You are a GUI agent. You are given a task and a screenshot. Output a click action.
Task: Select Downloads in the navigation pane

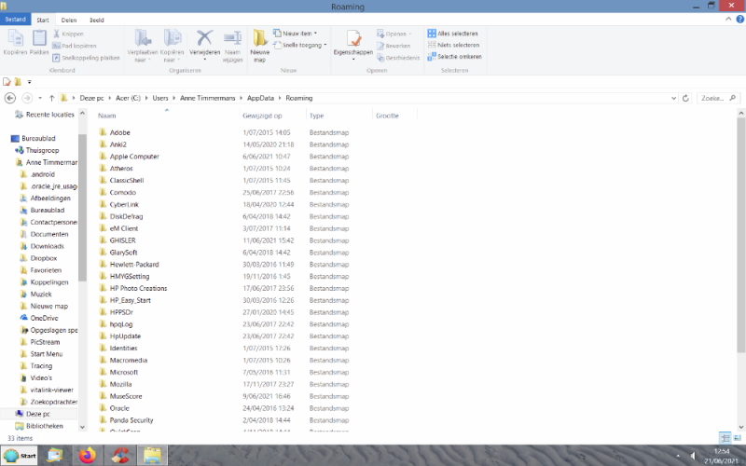click(x=47, y=246)
